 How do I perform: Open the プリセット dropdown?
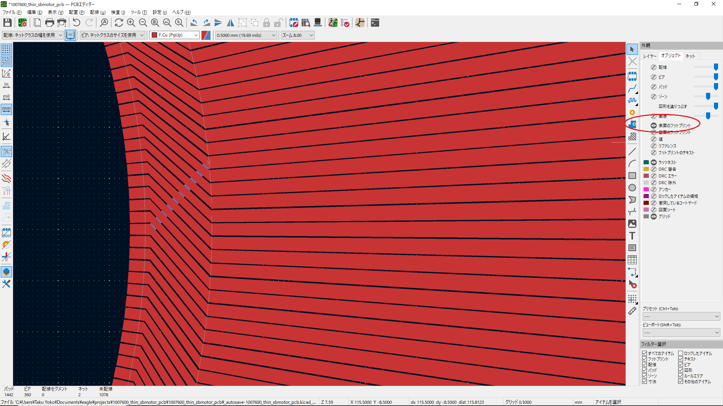click(x=681, y=317)
